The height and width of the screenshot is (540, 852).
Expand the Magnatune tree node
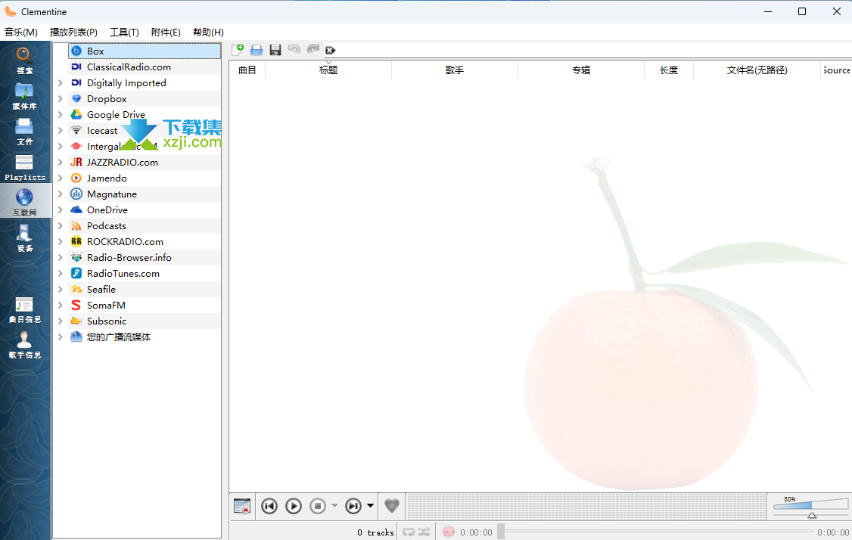pos(61,194)
